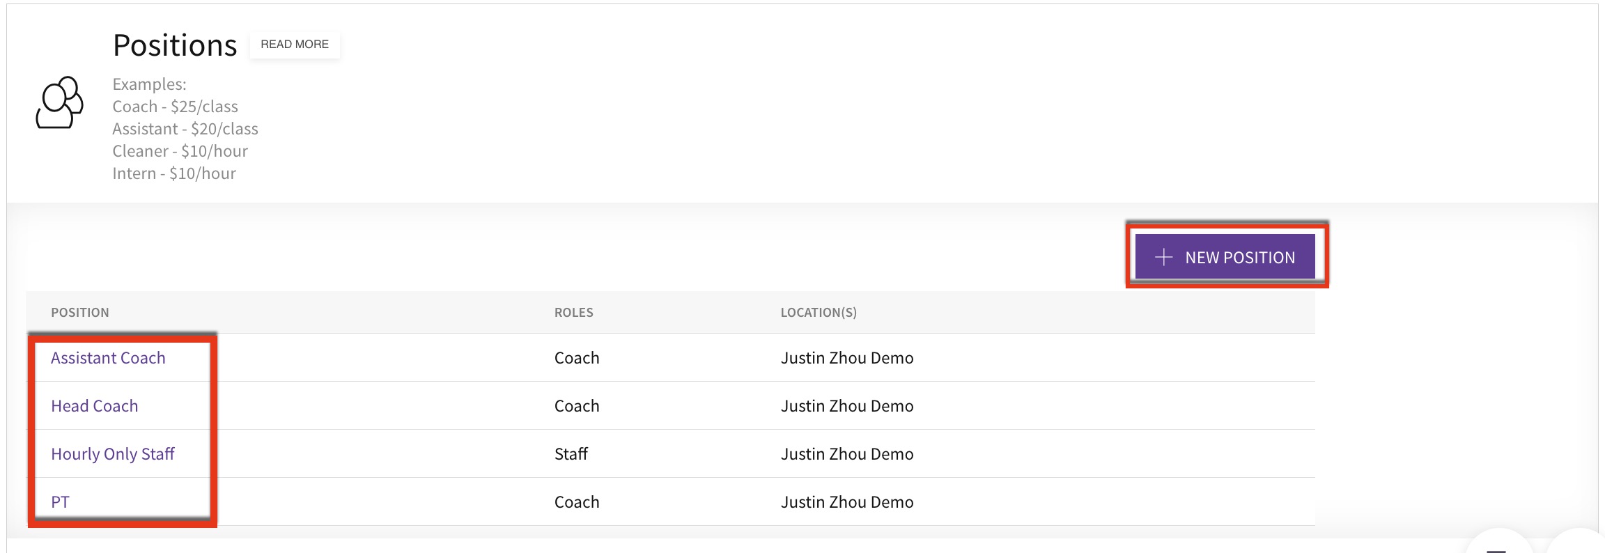Click the 'Intern - $10/hour' example text

tap(174, 173)
